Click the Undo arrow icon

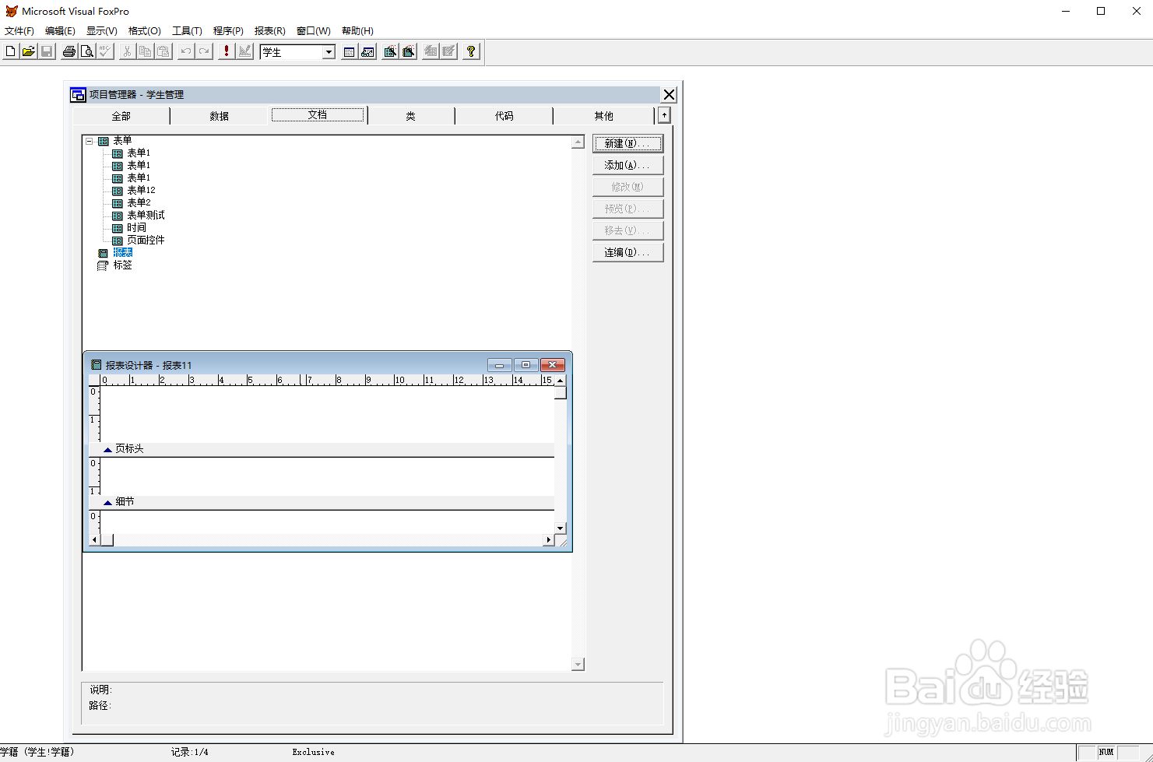click(186, 51)
